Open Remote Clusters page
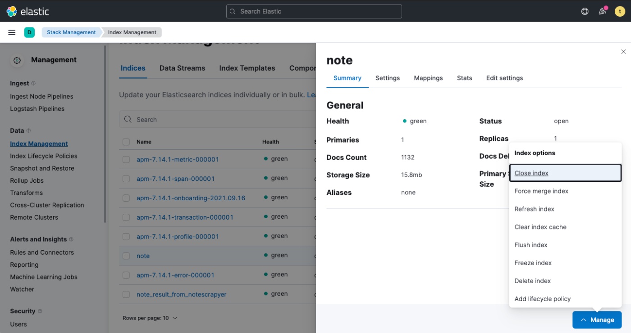The width and height of the screenshot is (631, 333). coord(34,217)
